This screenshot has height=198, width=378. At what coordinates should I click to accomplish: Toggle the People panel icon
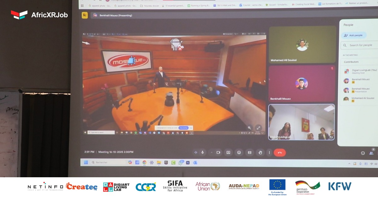[x=372, y=153]
